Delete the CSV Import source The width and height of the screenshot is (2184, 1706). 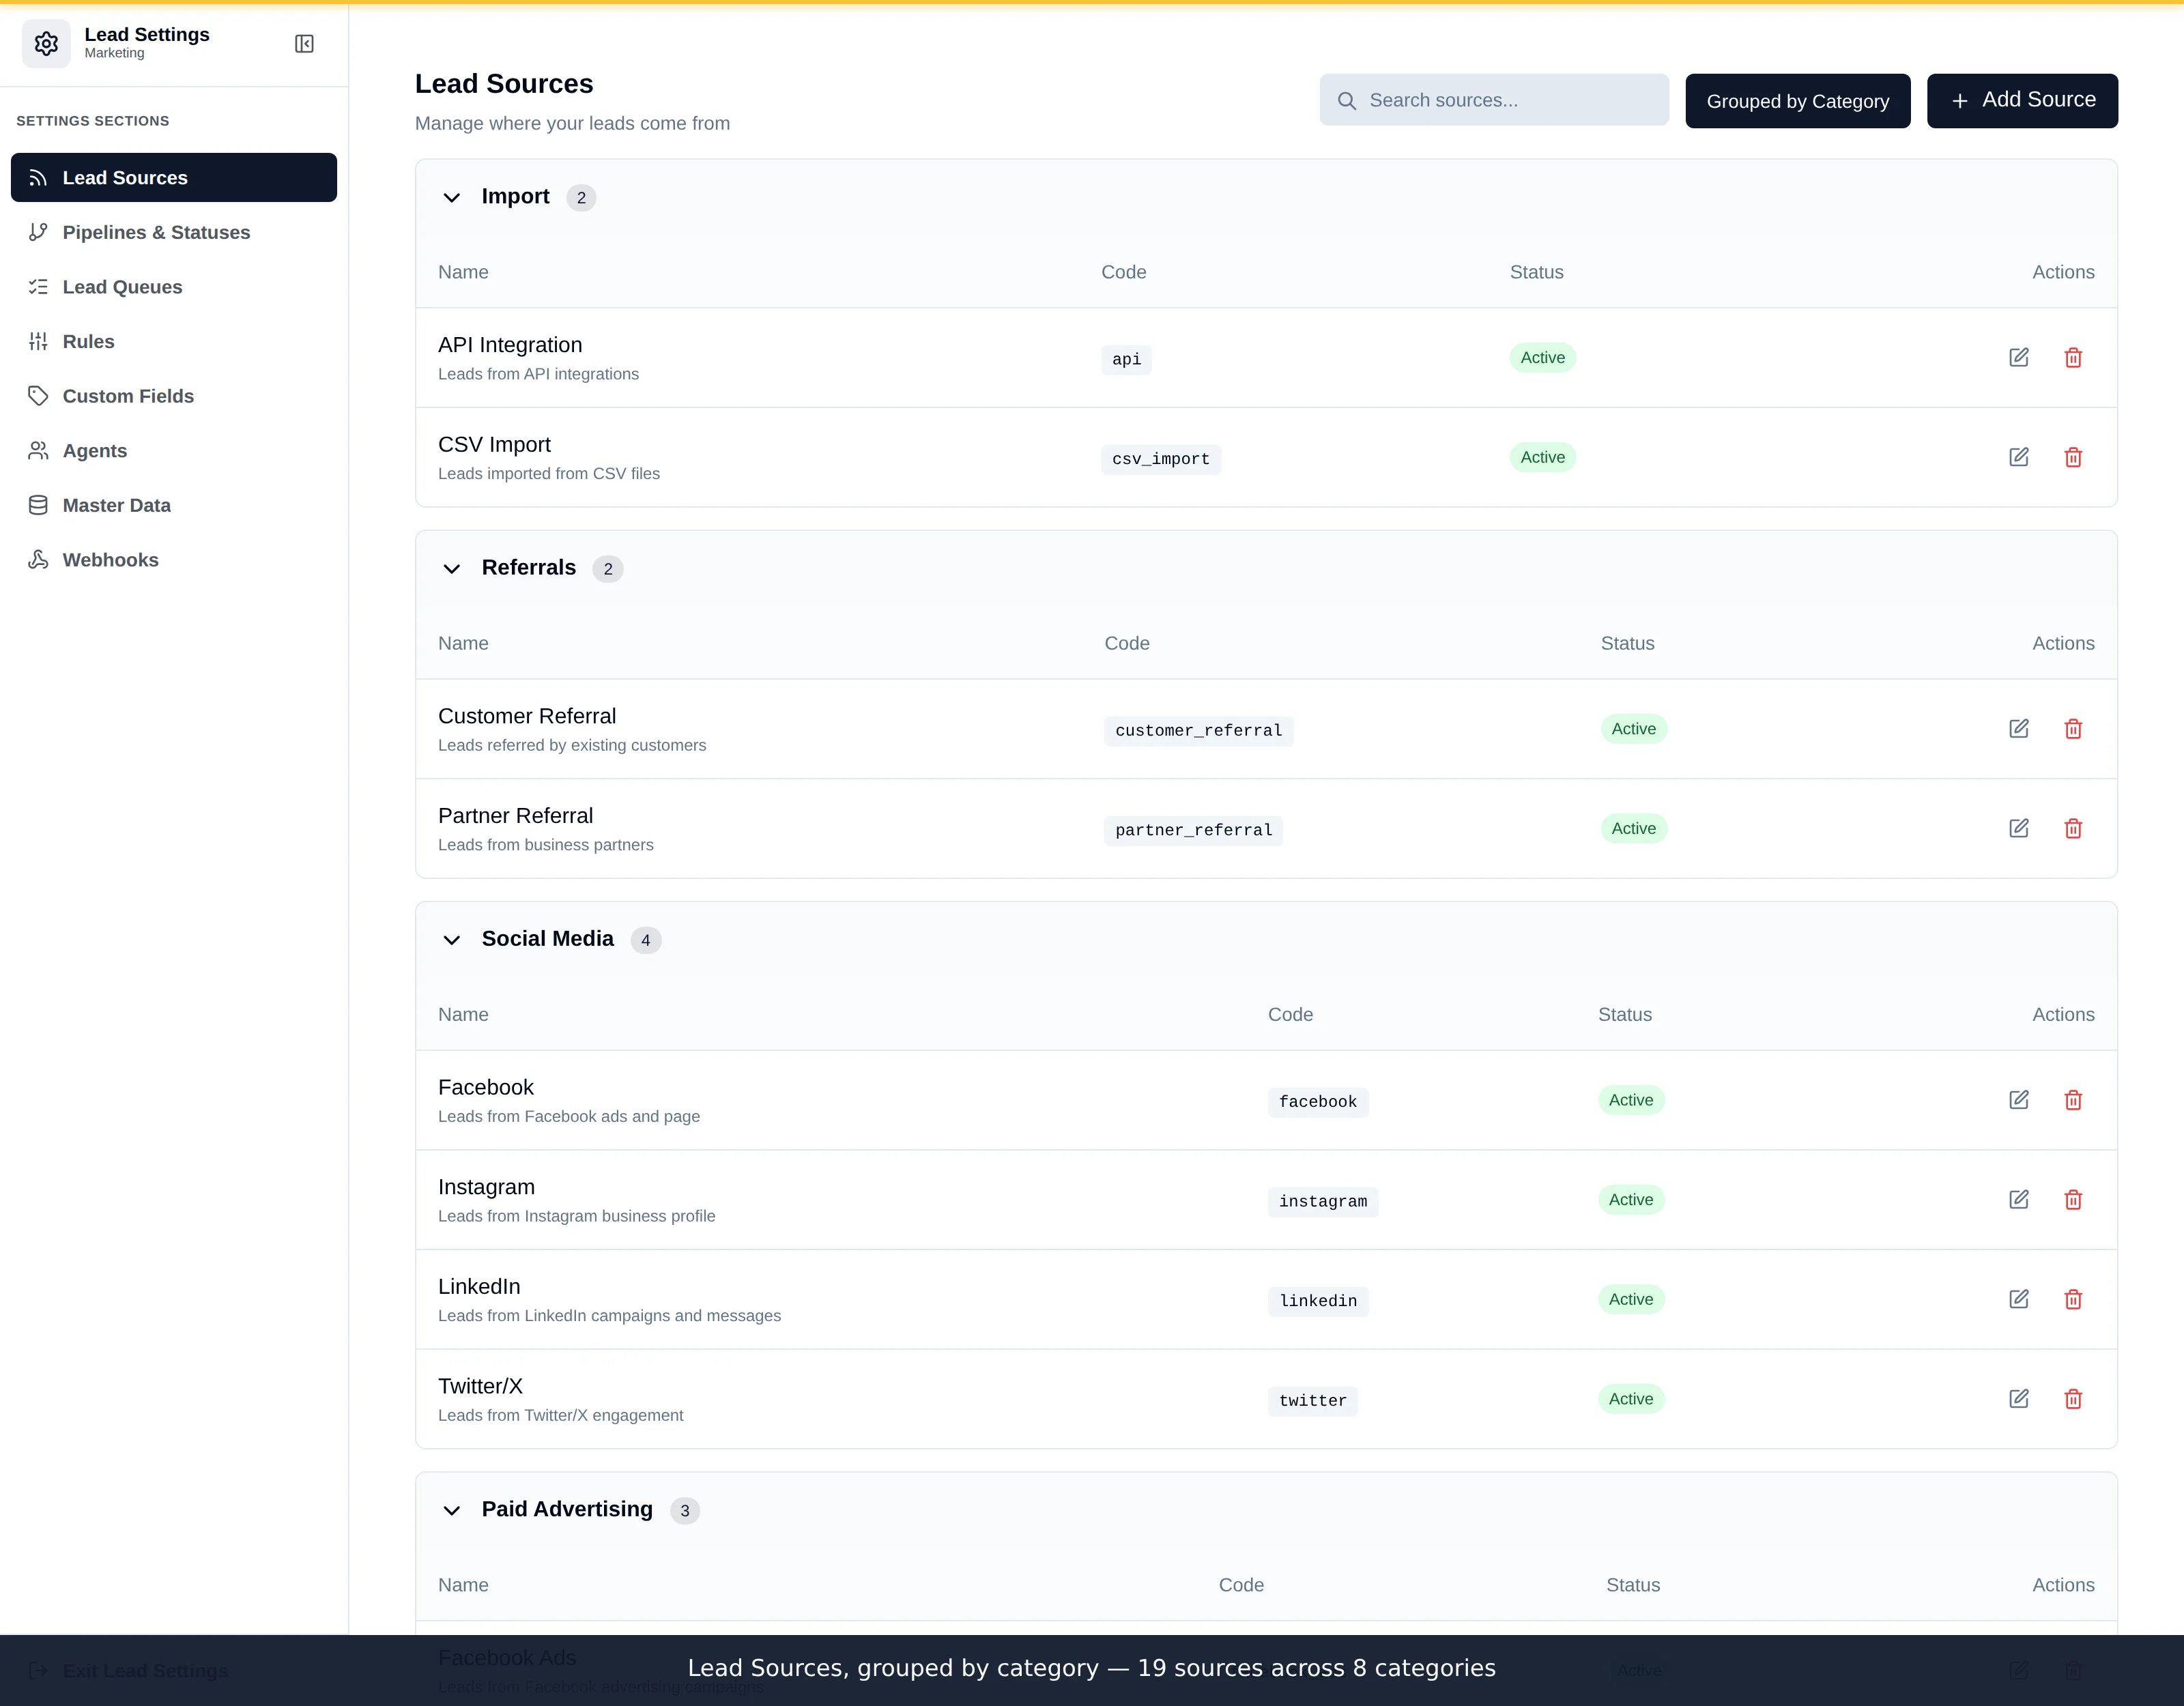[x=2073, y=458]
